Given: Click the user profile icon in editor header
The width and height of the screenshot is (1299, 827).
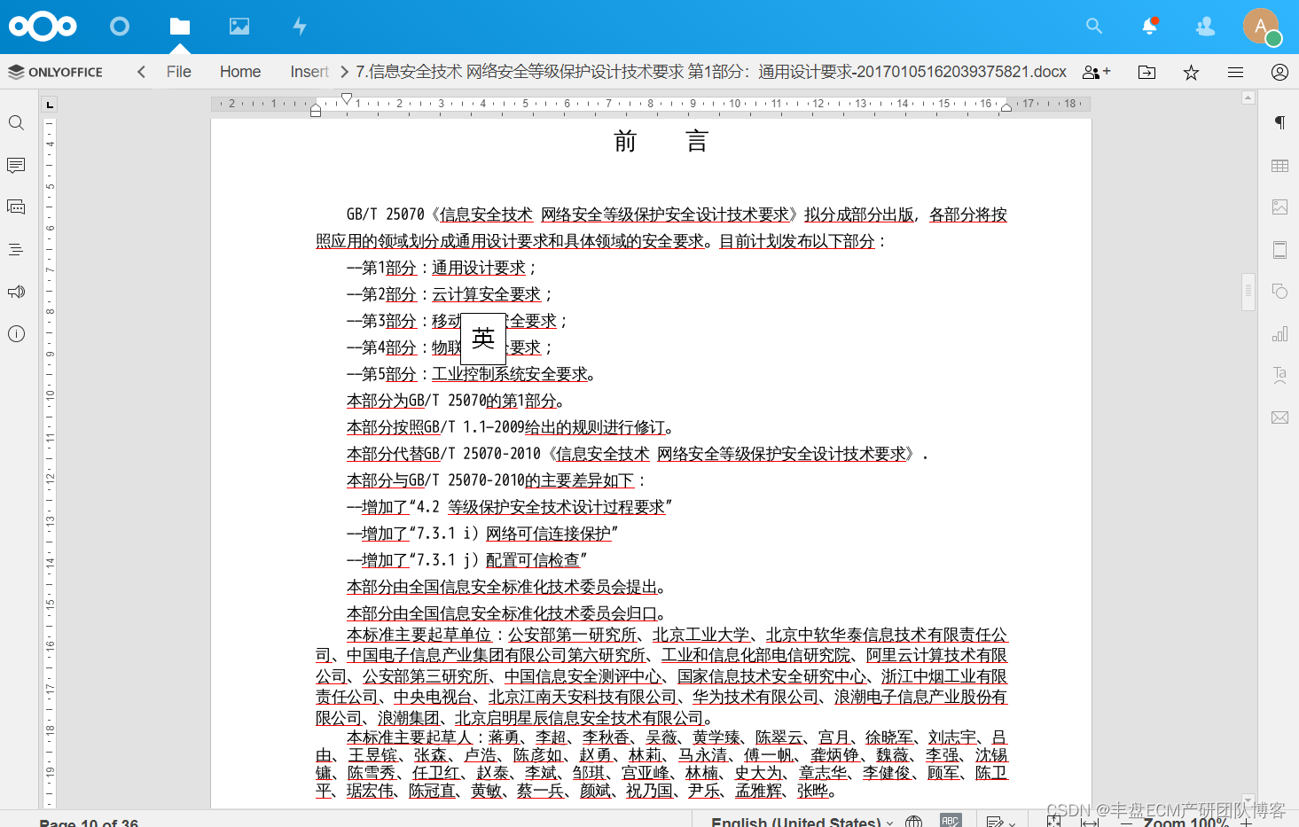Looking at the screenshot, I should [1279, 72].
